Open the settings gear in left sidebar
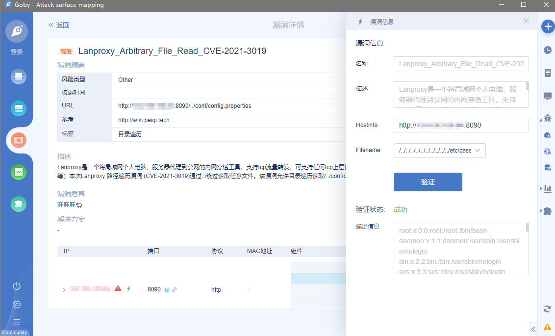 point(17,305)
